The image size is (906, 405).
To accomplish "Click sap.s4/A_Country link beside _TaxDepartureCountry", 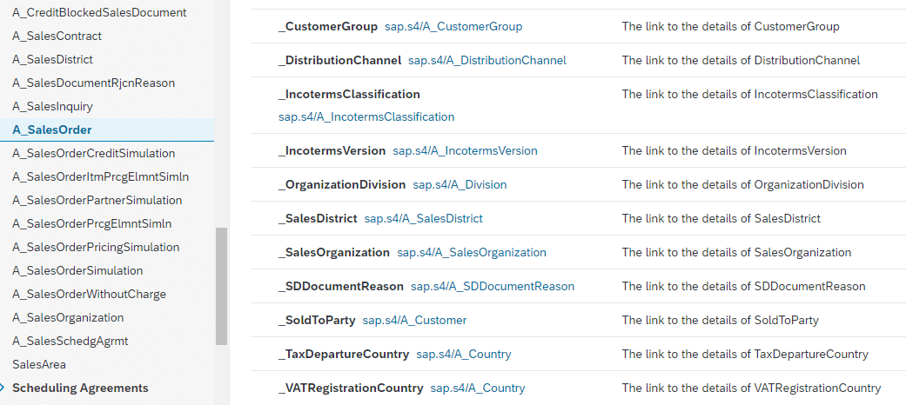I will [x=463, y=354].
